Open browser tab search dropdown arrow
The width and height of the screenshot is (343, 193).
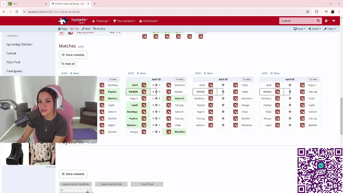[x=3, y=4]
